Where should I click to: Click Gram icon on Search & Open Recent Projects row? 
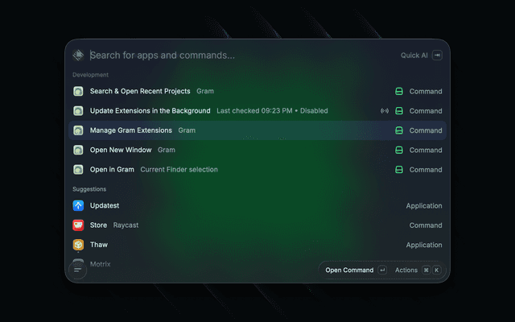point(78,91)
